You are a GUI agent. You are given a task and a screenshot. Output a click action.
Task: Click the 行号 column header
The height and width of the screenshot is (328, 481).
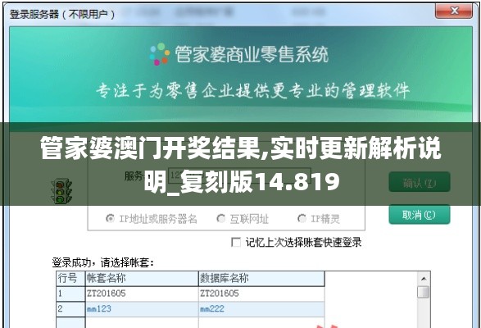click(x=70, y=279)
